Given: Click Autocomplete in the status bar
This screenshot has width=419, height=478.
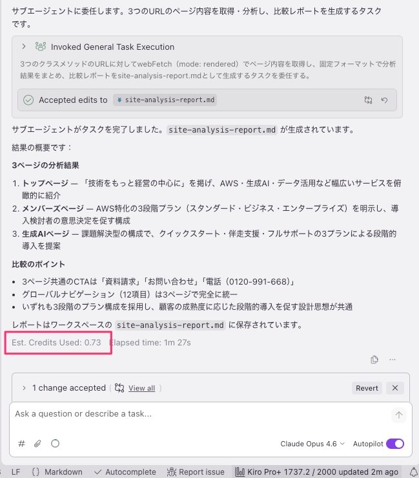Looking at the screenshot, I should 125,472.
